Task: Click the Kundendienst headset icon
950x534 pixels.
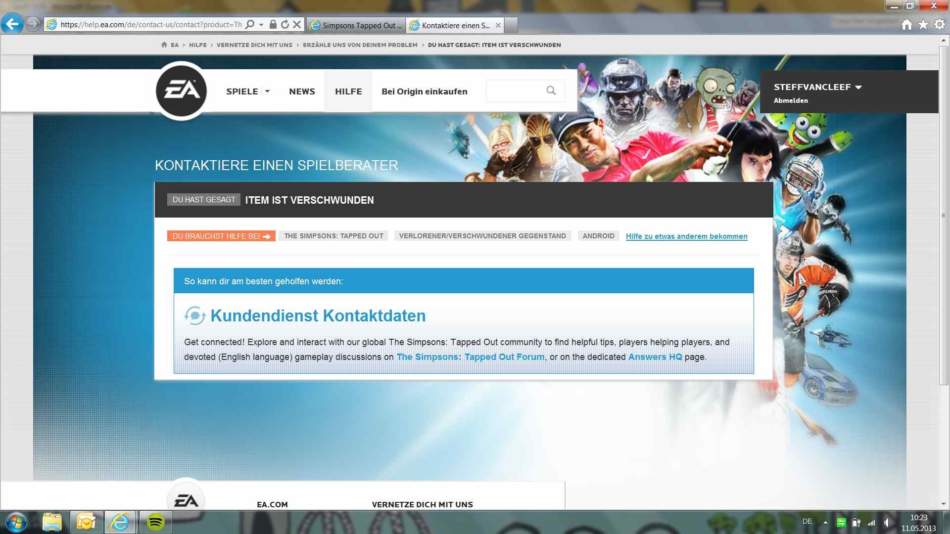Action: (194, 315)
